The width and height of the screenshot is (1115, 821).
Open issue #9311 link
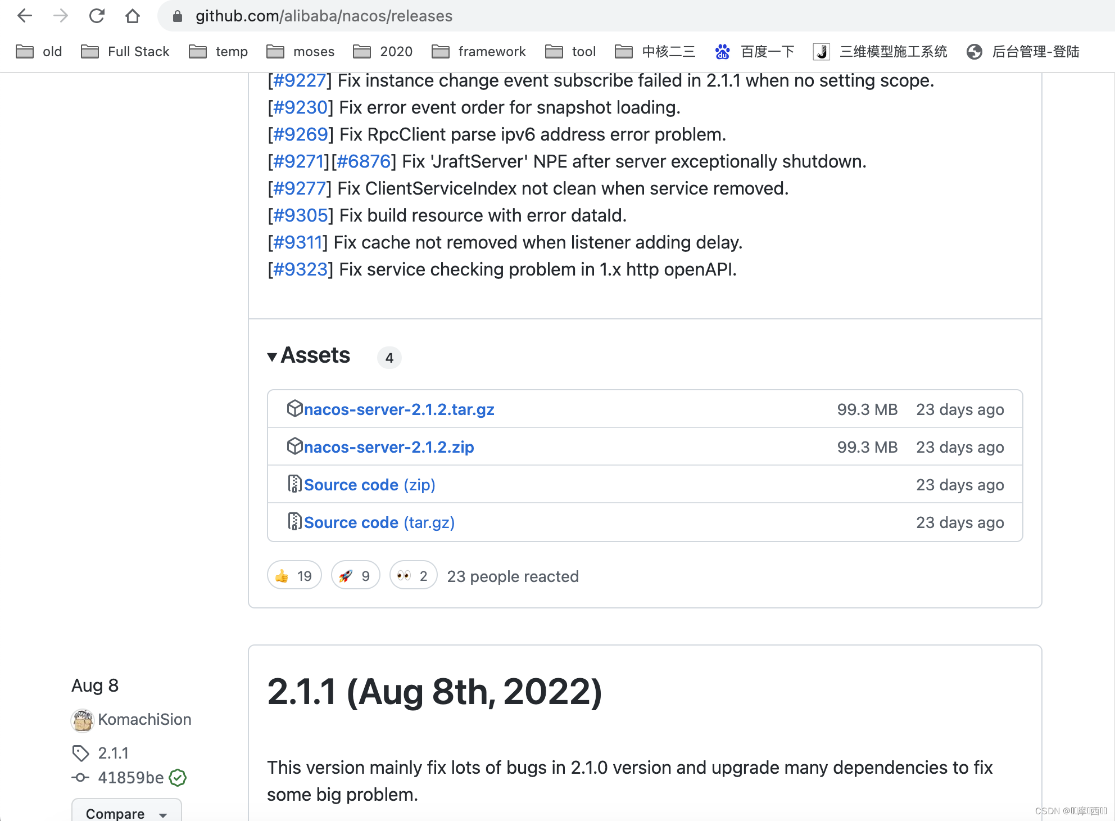click(x=297, y=242)
